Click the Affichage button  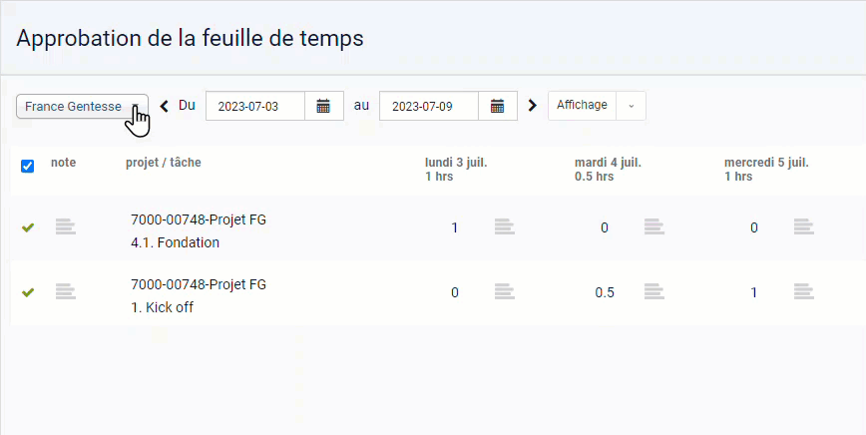tap(582, 106)
